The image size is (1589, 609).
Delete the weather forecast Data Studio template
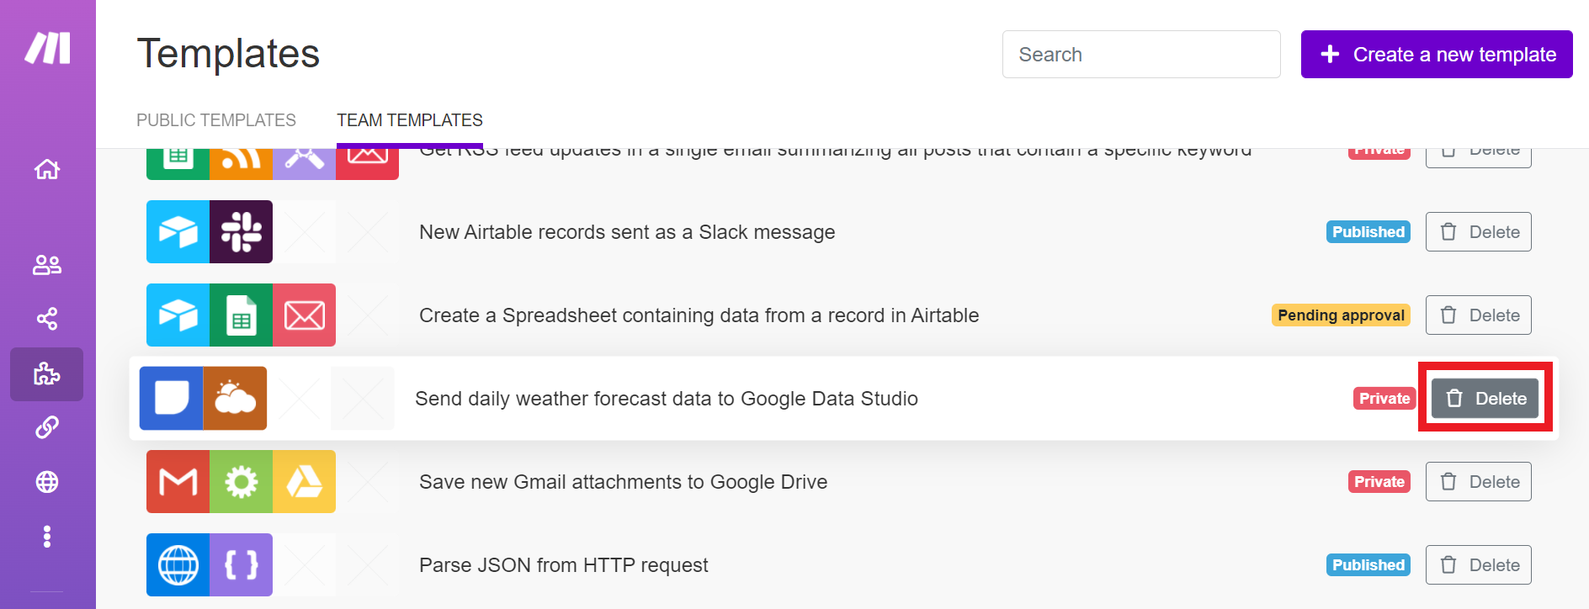click(1485, 398)
